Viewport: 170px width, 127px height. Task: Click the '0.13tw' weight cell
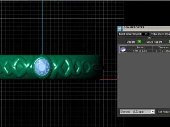166,51
